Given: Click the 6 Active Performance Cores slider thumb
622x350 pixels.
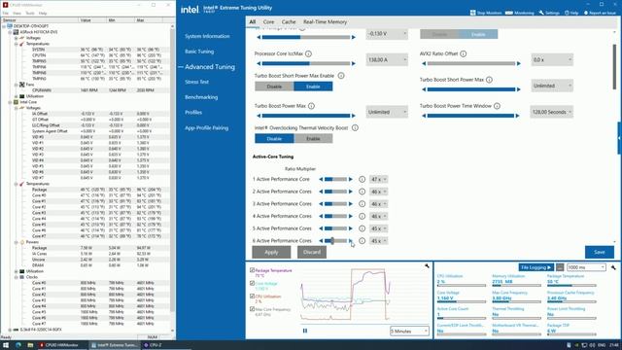Looking at the screenshot, I should 332,241.
